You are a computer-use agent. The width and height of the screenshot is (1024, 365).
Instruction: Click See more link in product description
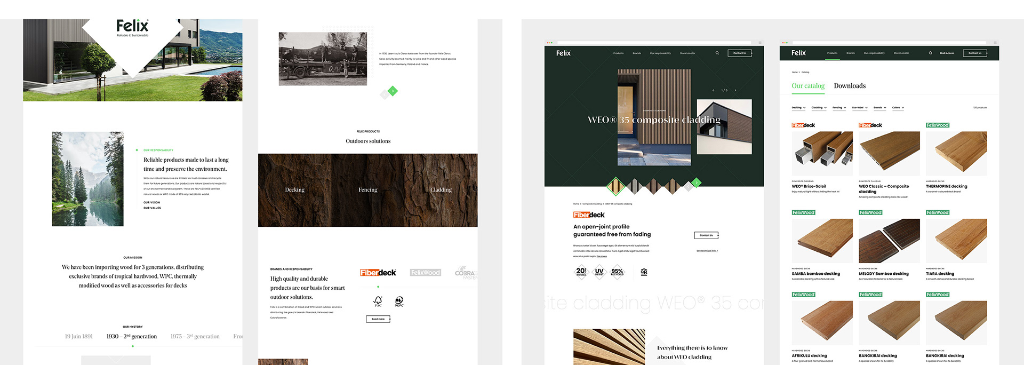click(x=602, y=257)
